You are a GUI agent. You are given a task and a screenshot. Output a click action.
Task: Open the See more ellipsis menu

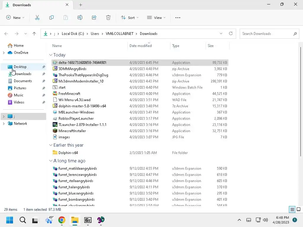[x=178, y=17]
